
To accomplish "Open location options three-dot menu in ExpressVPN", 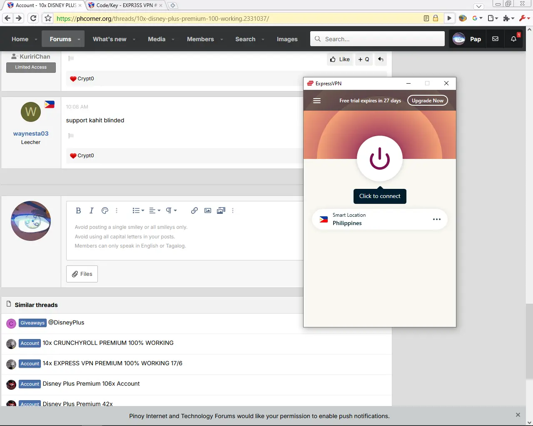I will 437,219.
